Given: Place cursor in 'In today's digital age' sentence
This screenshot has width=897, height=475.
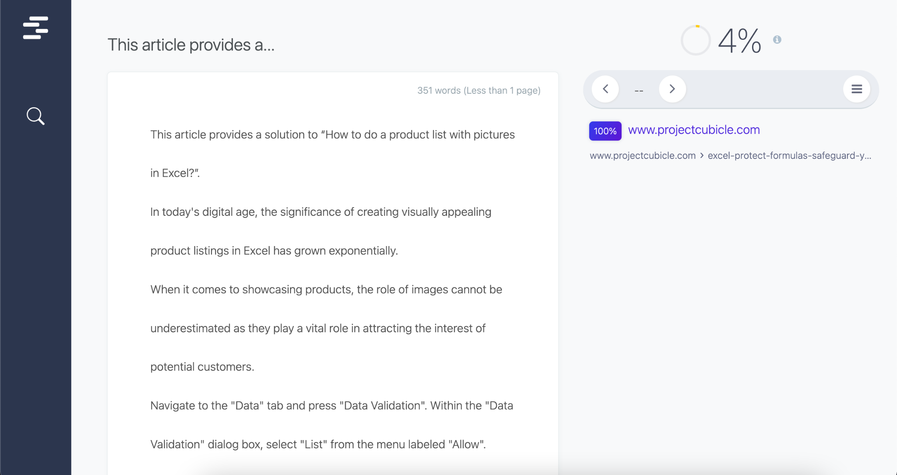Looking at the screenshot, I should point(321,212).
